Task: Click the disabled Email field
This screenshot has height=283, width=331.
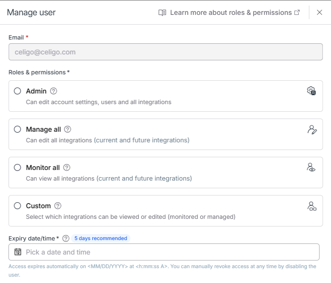Action: 166,52
